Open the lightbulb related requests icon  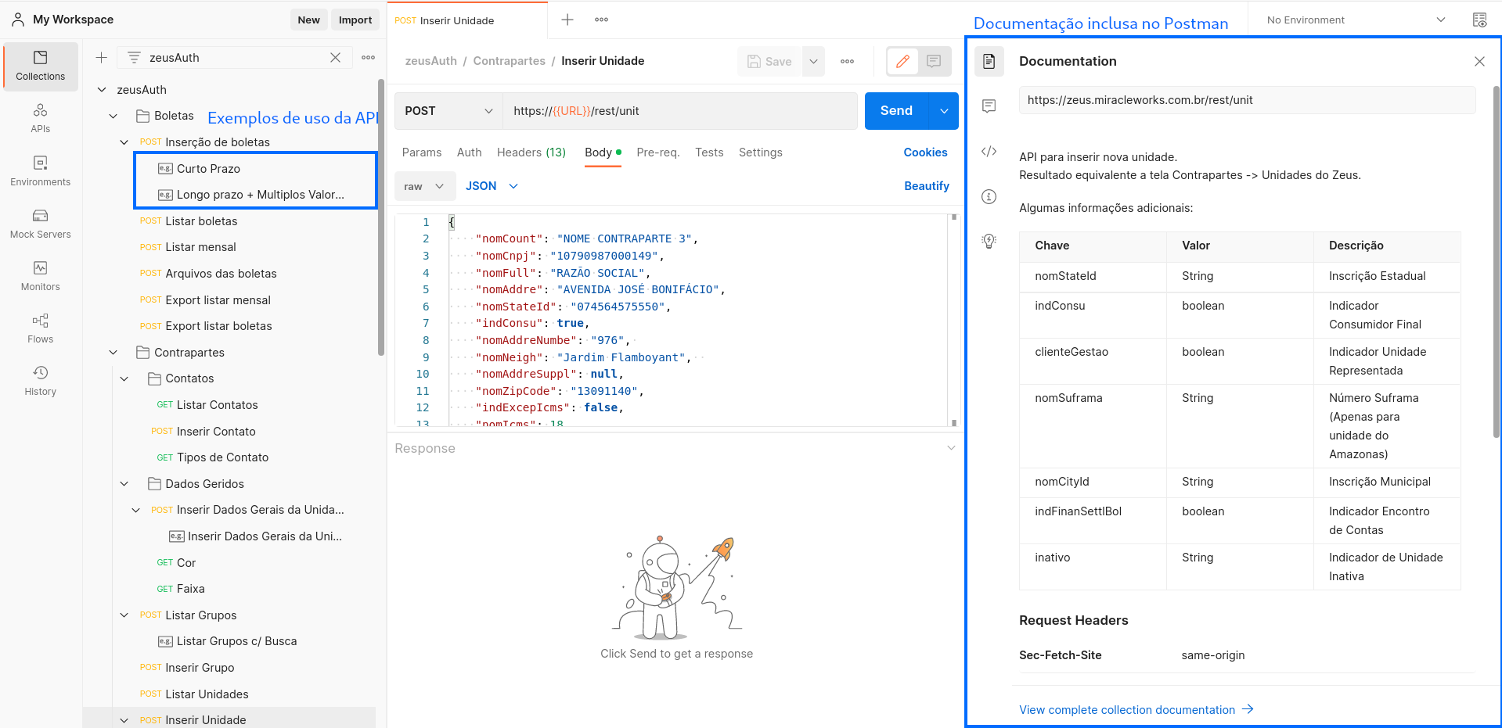(x=989, y=242)
